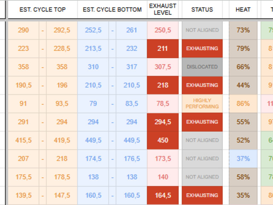
Task: Click the cycle bottom cell 176,5
Action: [x=131, y=158]
